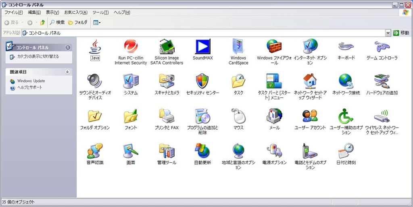
Task: Open インターネット オプション icon
Action: point(310,47)
